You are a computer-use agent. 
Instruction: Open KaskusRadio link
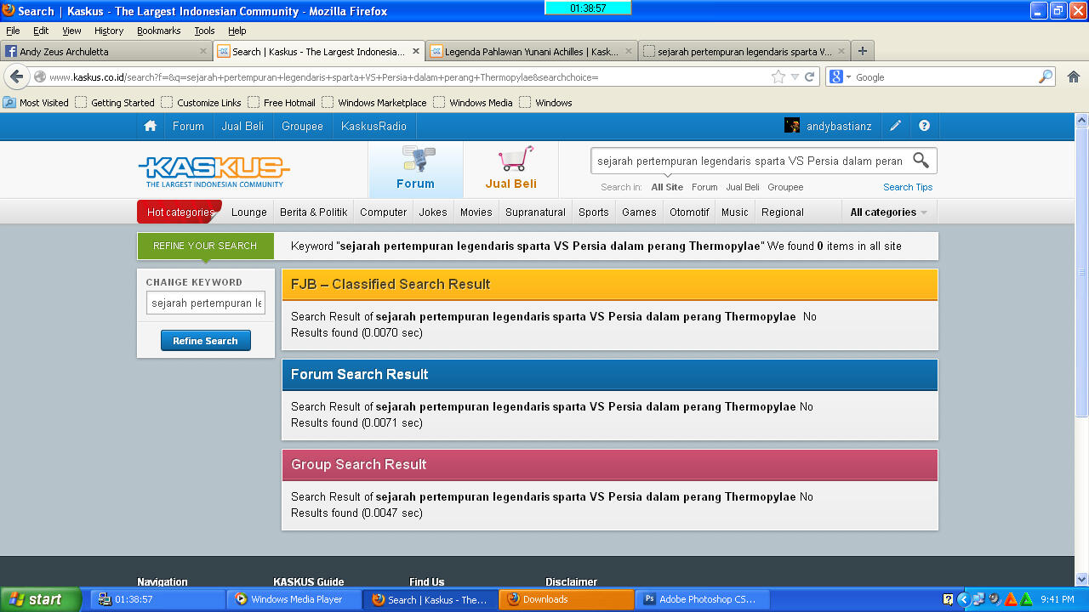coord(373,126)
